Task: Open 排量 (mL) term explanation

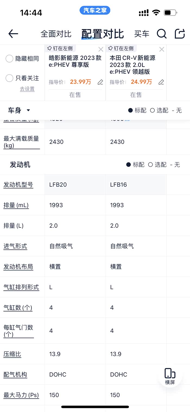Action: [16, 205]
